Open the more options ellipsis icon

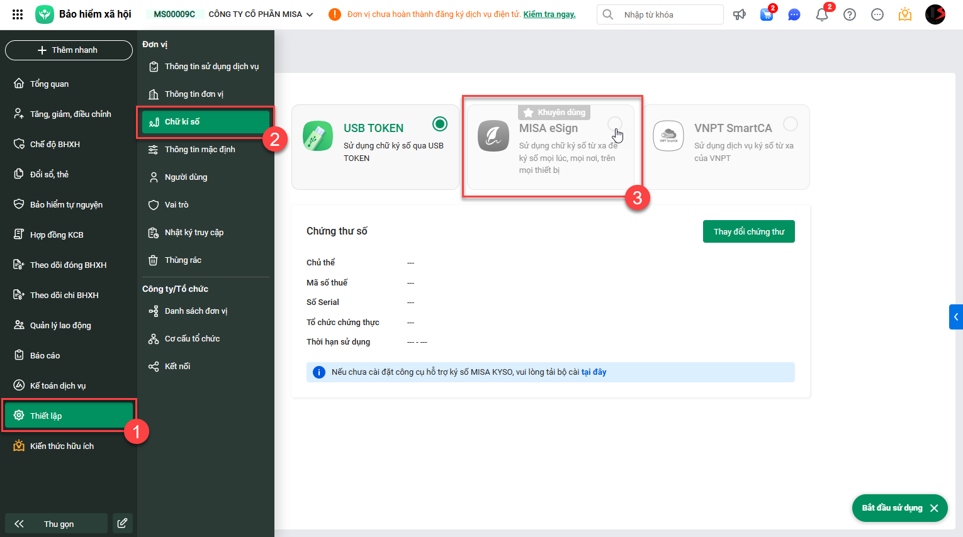tap(877, 14)
